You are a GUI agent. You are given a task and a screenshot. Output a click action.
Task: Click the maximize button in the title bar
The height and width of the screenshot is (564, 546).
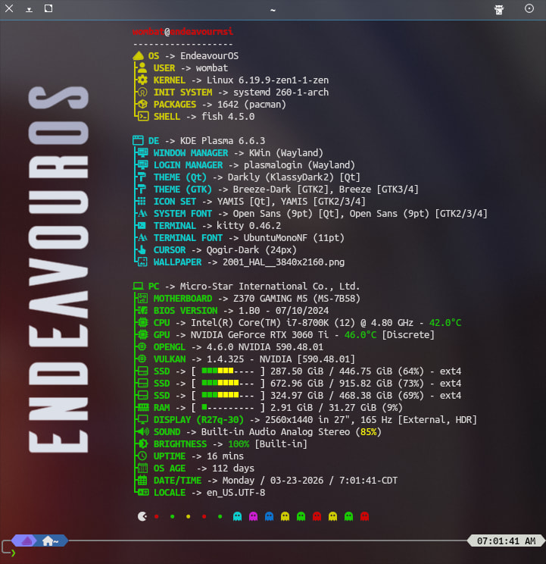[48, 9]
